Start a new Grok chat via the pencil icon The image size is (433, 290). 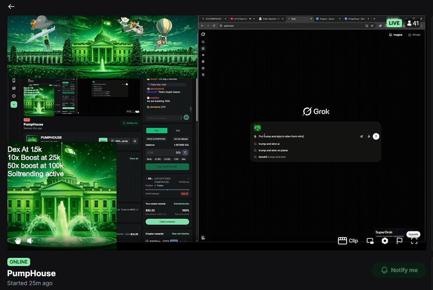point(203,48)
